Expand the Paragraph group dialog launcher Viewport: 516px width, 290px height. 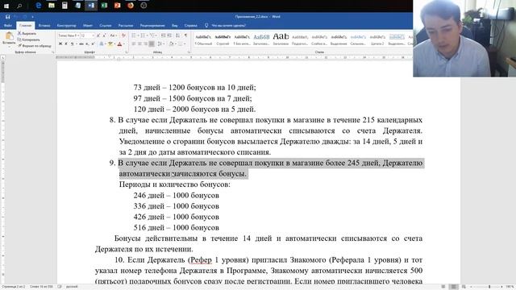coord(189,52)
